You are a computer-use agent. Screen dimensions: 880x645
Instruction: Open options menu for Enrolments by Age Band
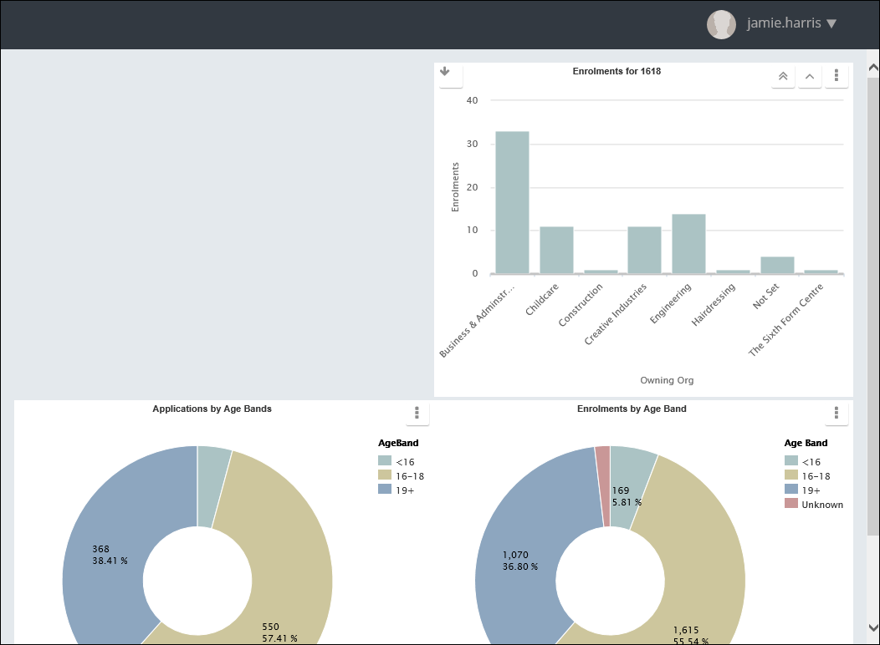(836, 413)
